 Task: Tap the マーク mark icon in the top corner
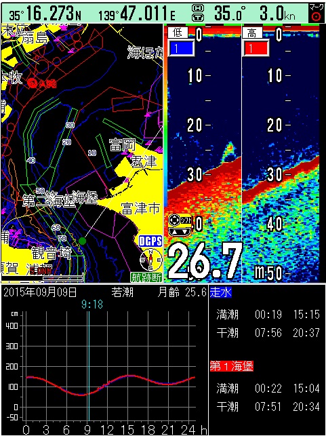[317, 13]
